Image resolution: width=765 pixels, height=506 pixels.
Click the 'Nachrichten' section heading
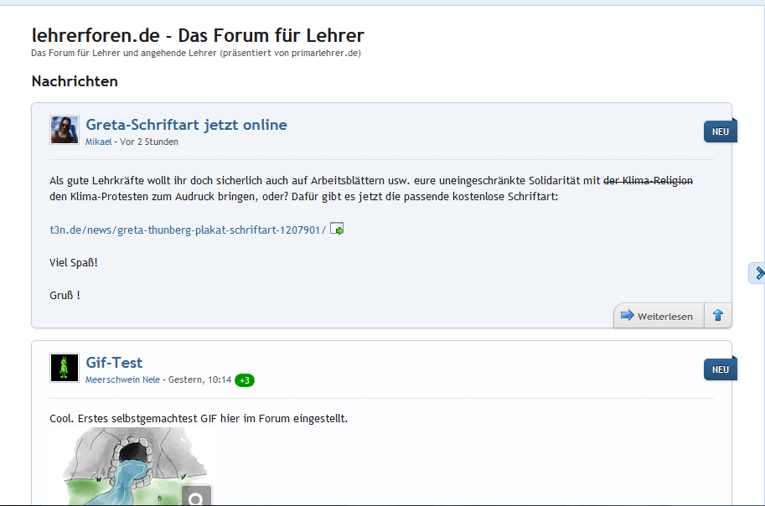tap(75, 81)
